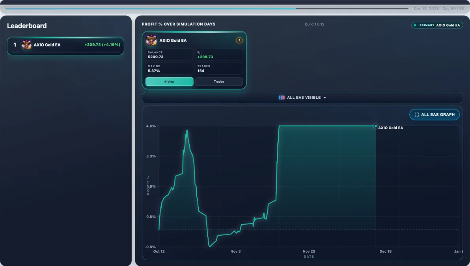
Task: Click the rank 1 badge on EA card
Action: coord(239,41)
